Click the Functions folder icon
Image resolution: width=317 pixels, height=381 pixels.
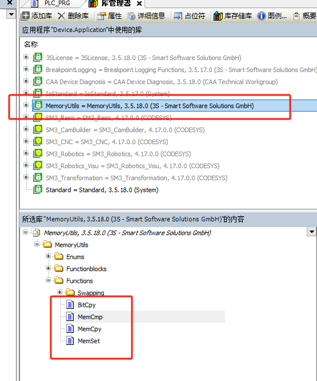59,280
